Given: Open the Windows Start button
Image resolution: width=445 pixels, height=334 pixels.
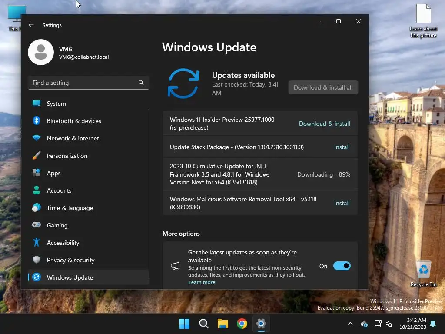Looking at the screenshot, I should (184, 324).
